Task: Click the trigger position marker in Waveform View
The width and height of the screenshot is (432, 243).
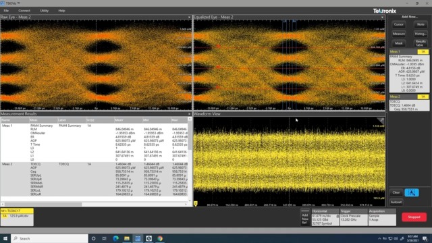Action: click(196, 204)
